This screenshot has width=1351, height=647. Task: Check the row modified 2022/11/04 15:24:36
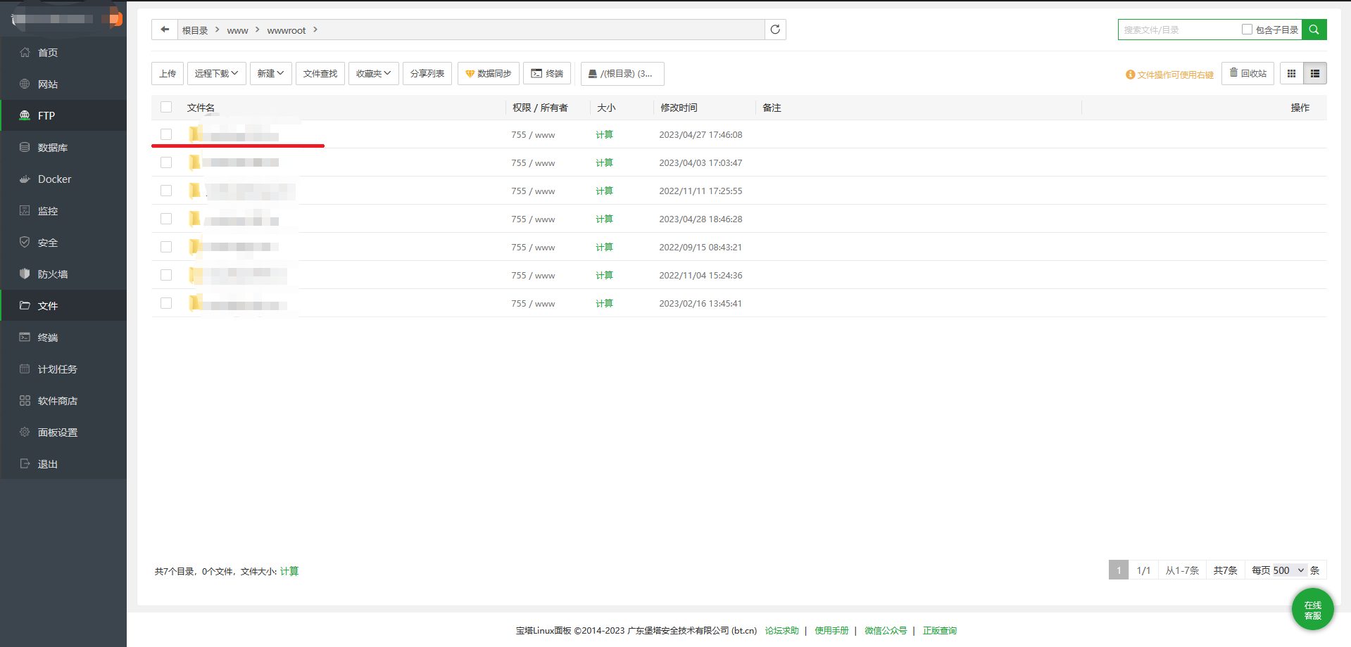tap(166, 275)
